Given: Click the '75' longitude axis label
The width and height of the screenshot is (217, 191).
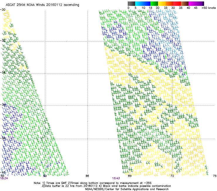Looking at the screenshot, I should 215,176.
